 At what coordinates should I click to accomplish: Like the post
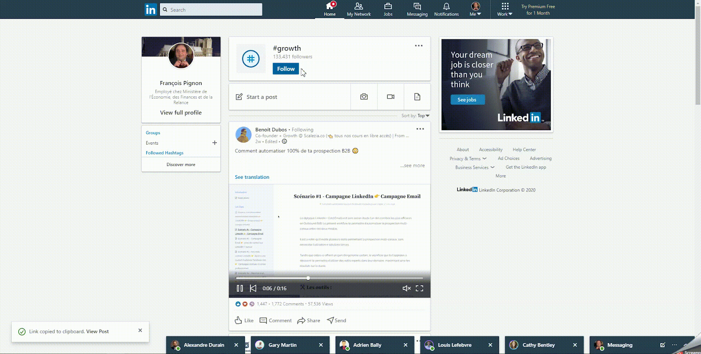[x=244, y=320]
